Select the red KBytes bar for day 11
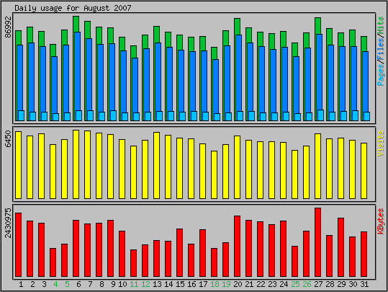 (x=133, y=263)
